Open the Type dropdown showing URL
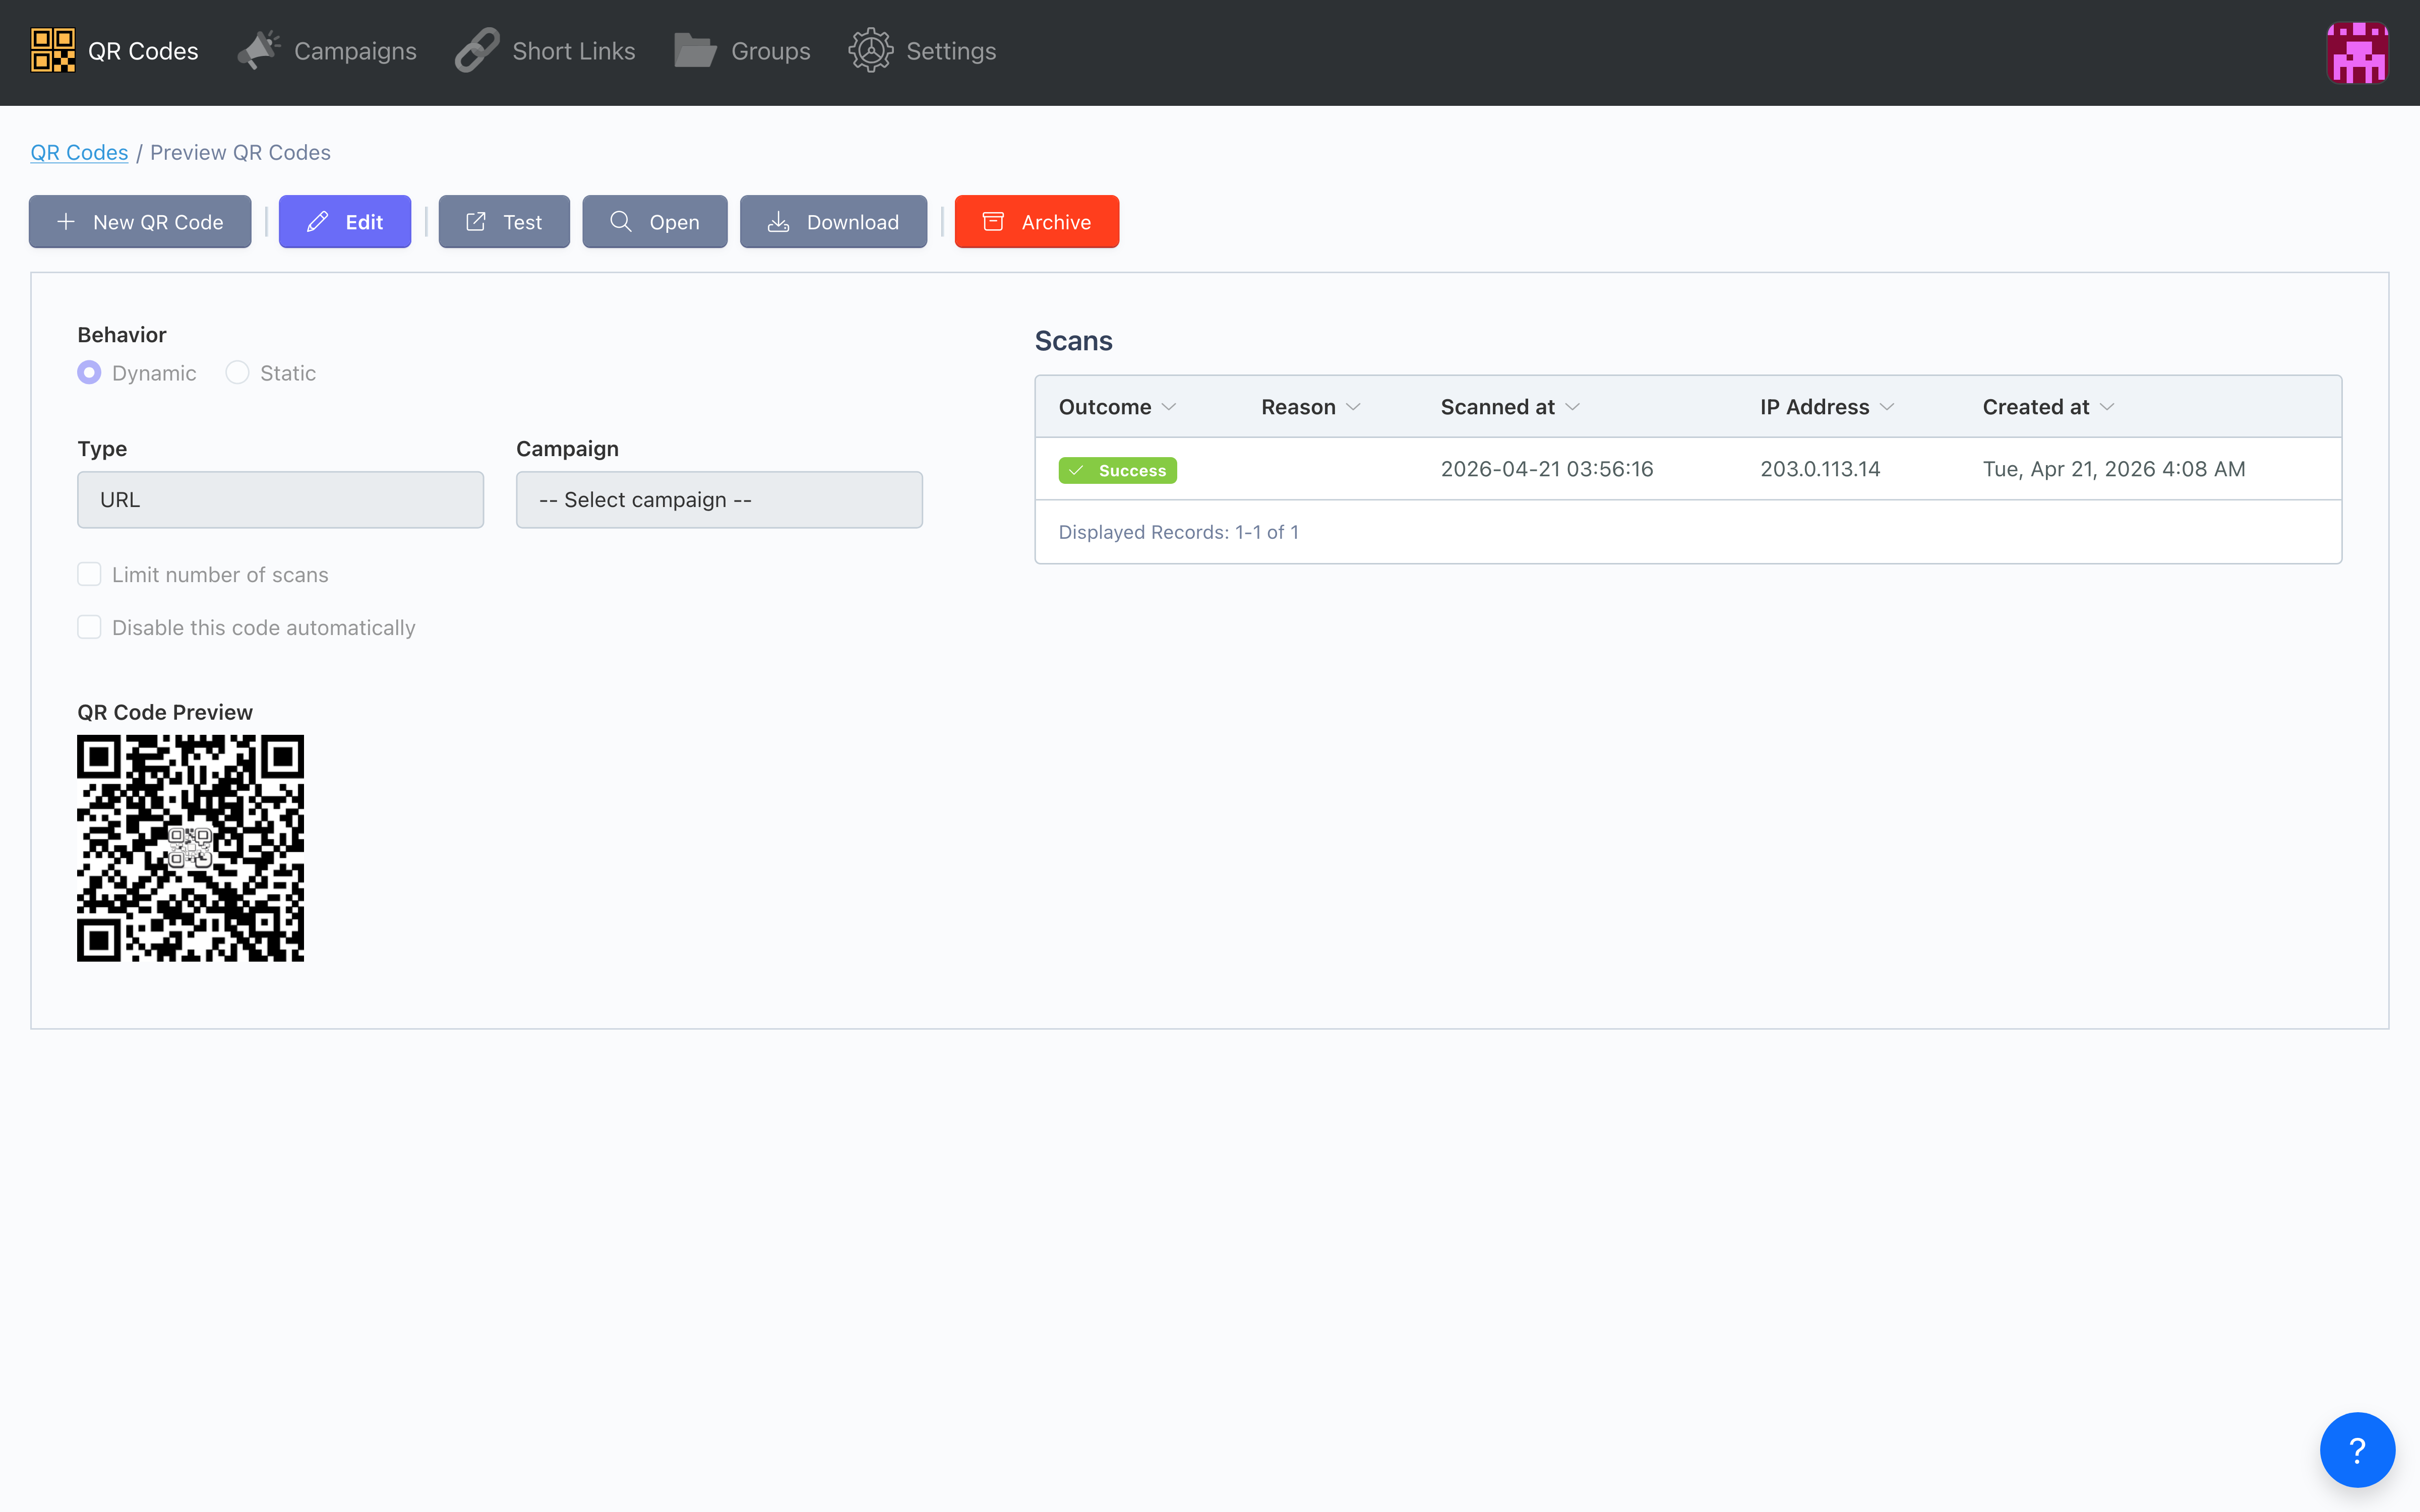 click(x=281, y=500)
